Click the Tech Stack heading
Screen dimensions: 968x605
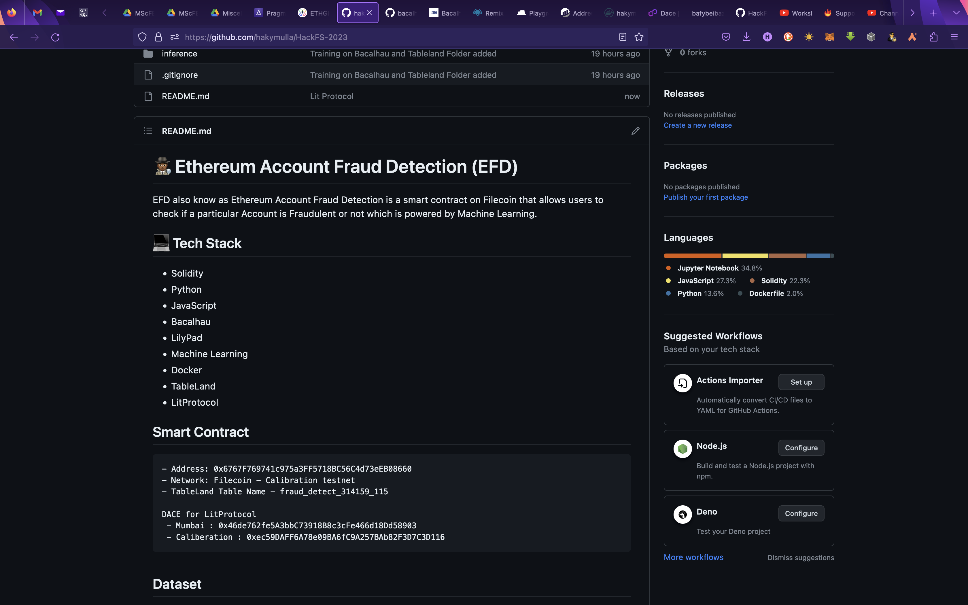197,243
